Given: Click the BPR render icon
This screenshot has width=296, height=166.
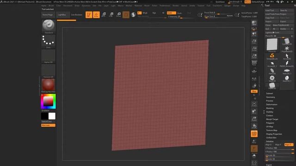Looking at the screenshot, I should pos(254,23).
